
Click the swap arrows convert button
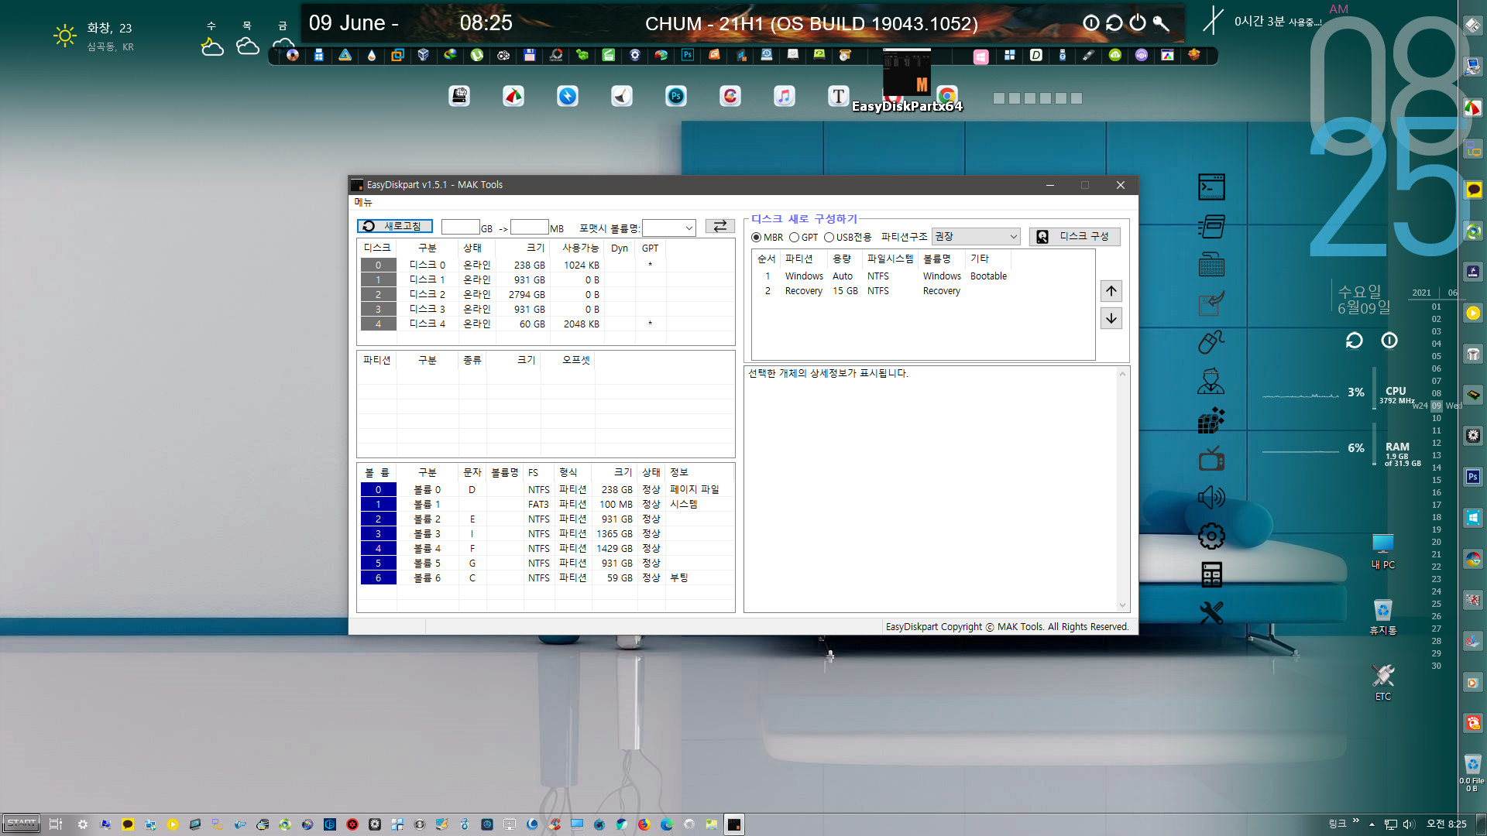(x=719, y=226)
